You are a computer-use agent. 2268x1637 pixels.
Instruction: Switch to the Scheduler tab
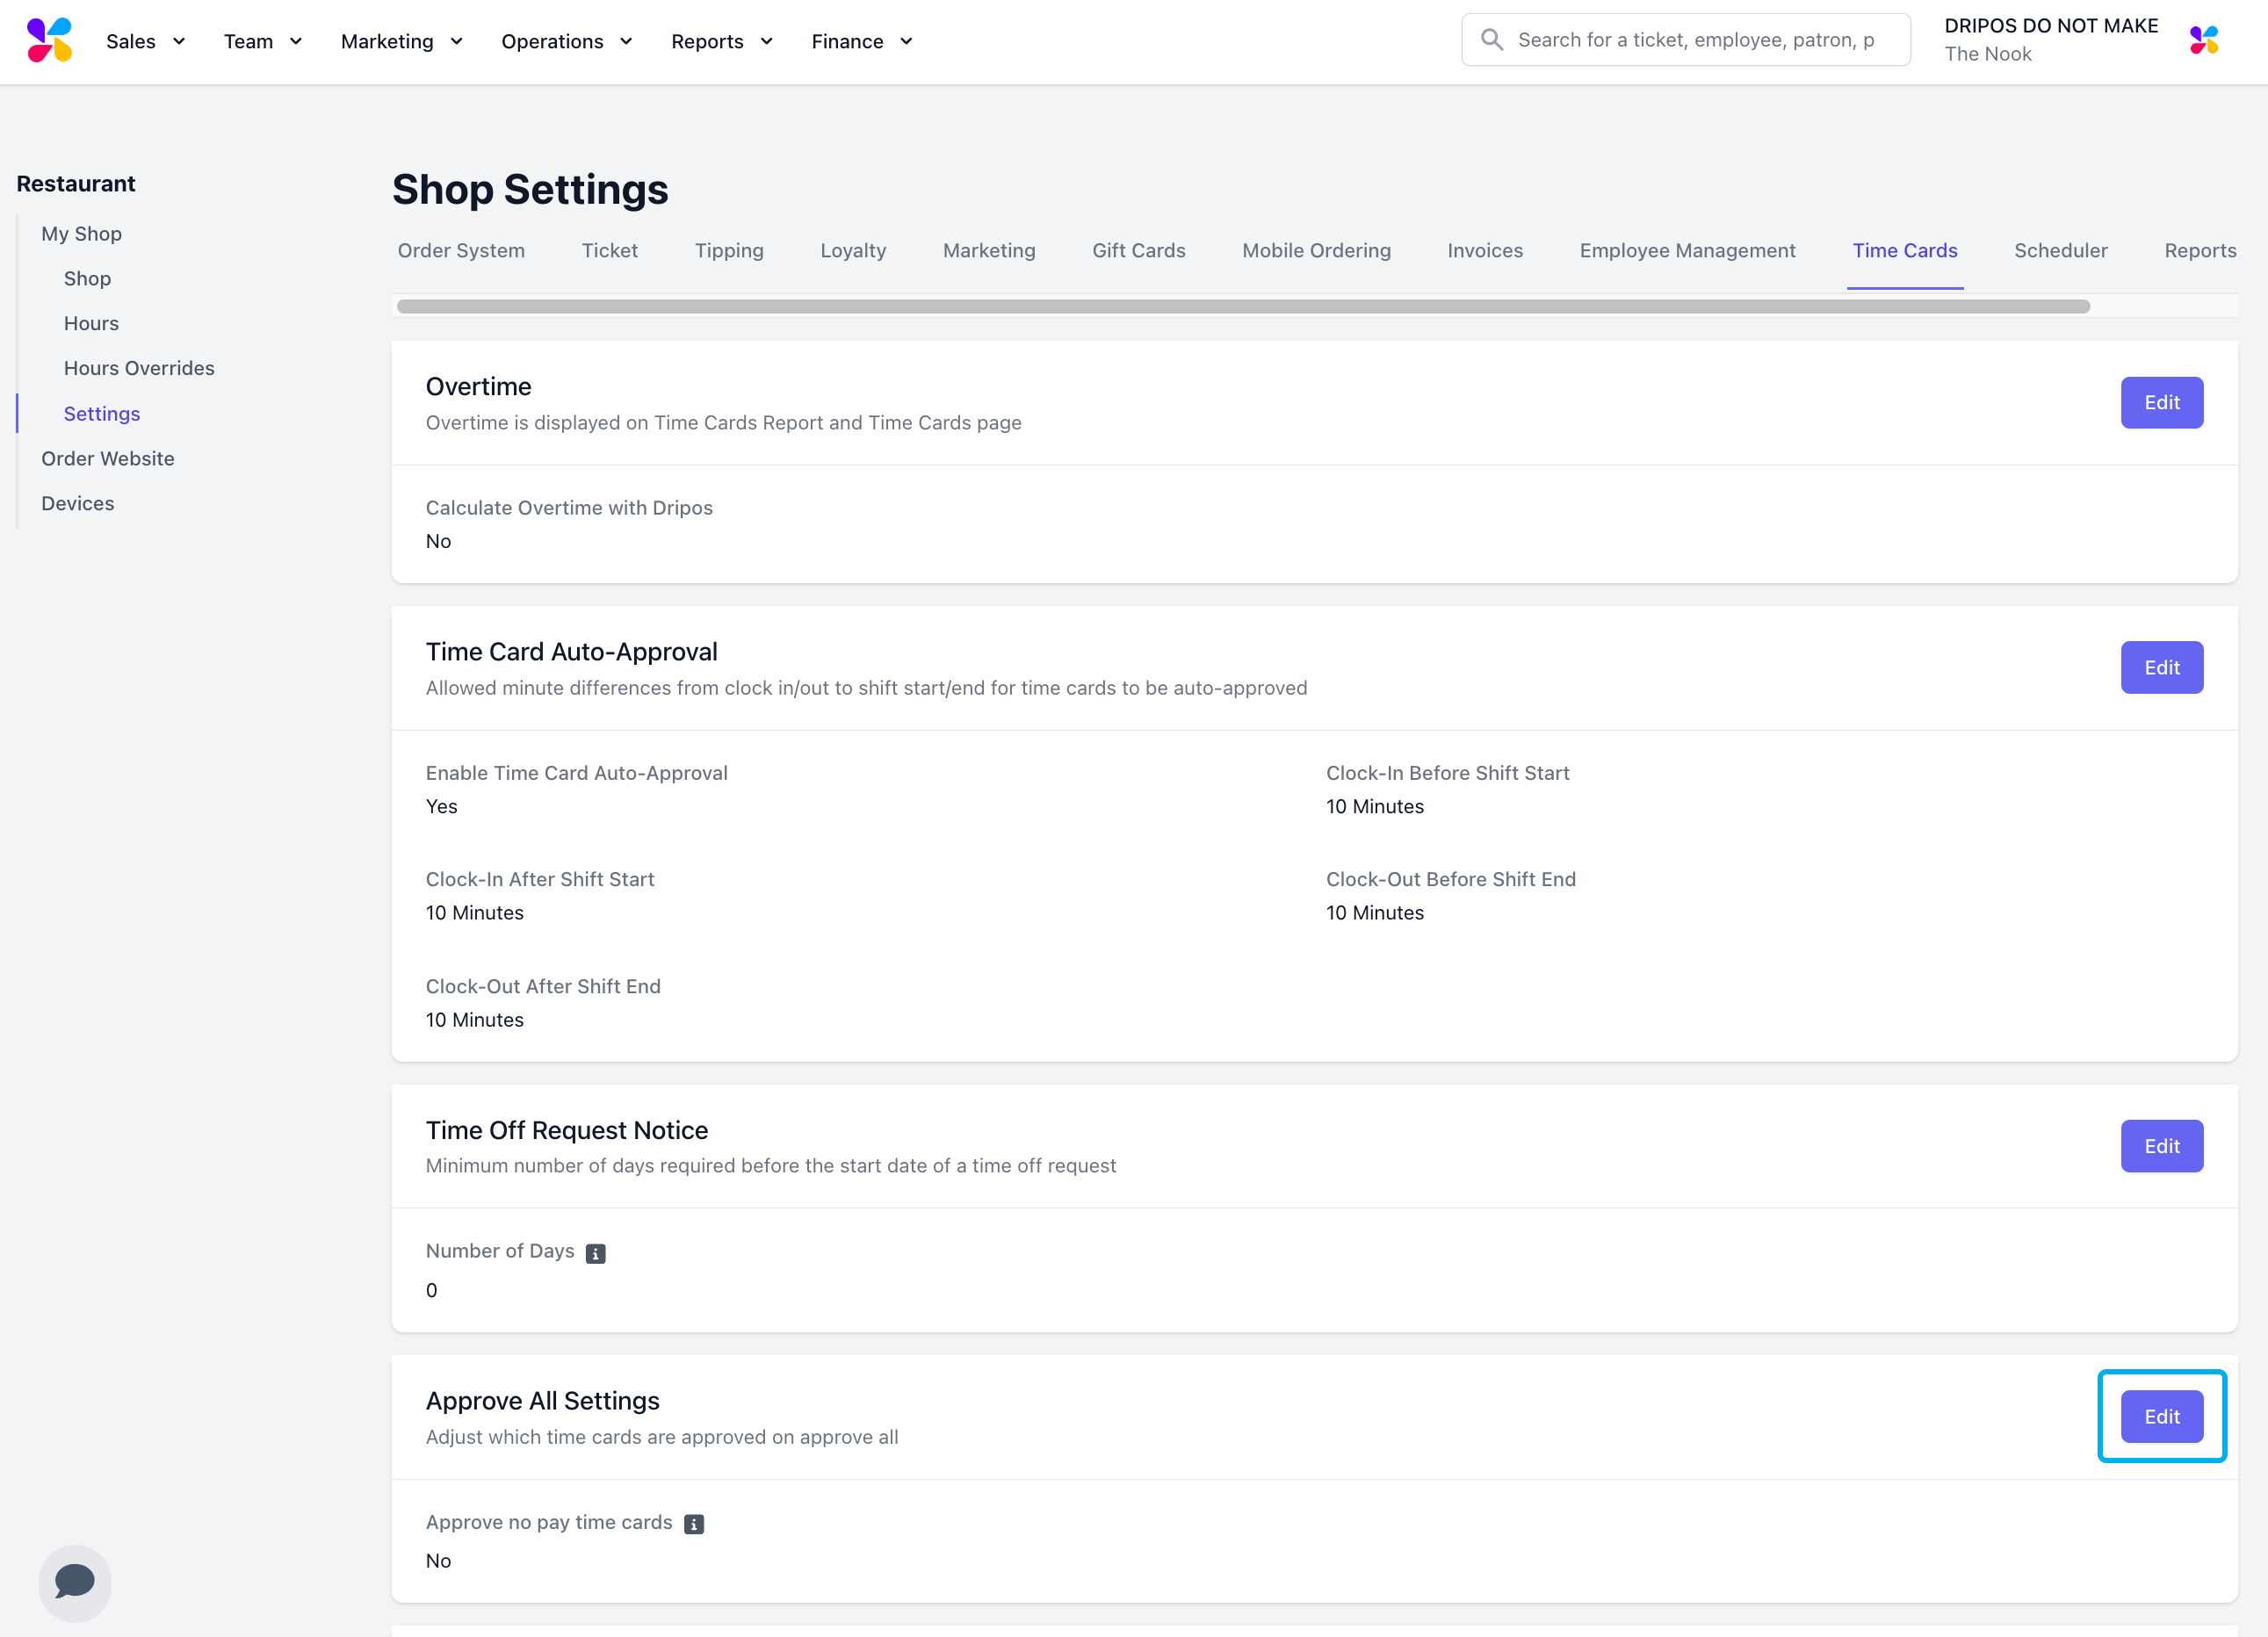(2060, 250)
